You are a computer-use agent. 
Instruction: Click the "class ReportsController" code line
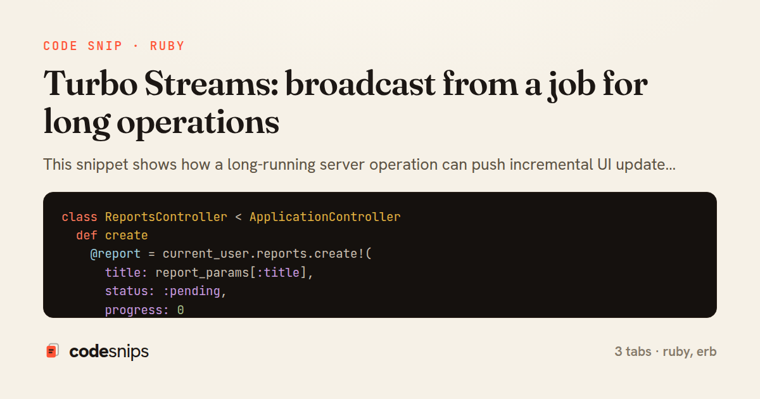231,217
